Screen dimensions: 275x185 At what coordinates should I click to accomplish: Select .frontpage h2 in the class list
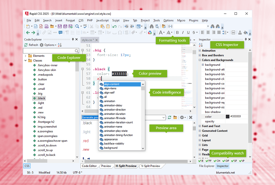pos(46,122)
